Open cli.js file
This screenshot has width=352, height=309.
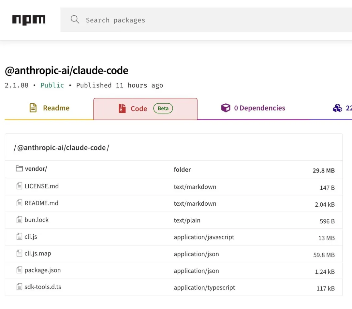(x=31, y=237)
